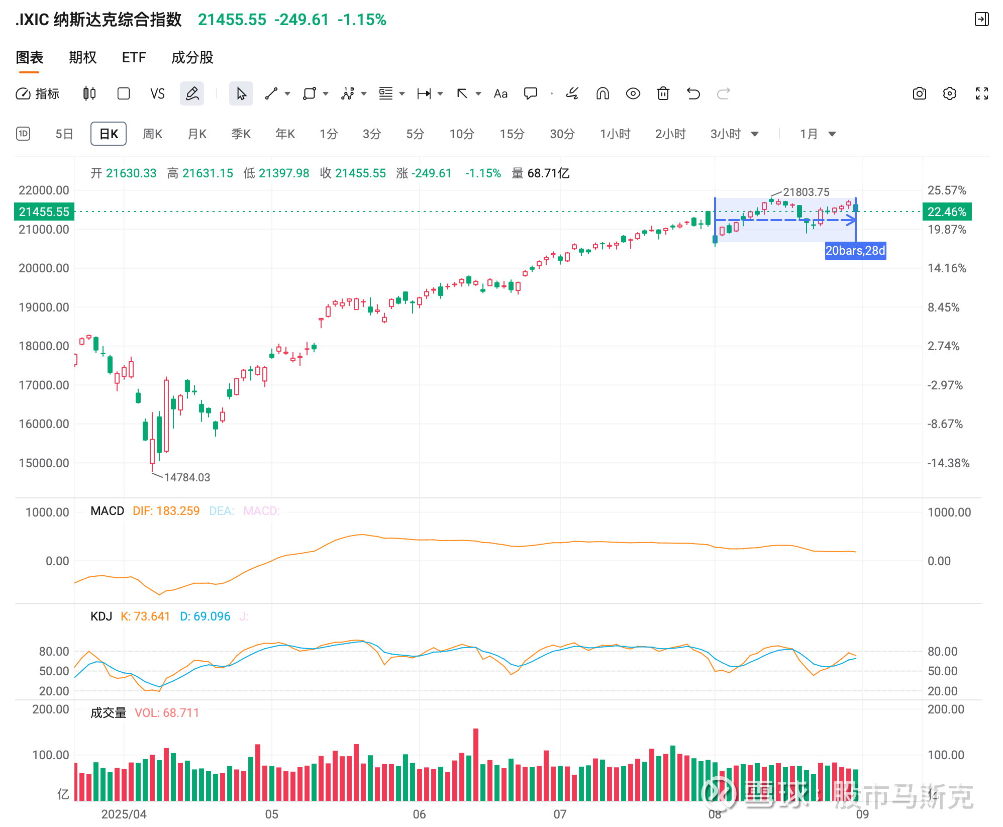The width and height of the screenshot is (1003, 827).
Task: Pick the text annotation Aa tool
Action: click(500, 93)
